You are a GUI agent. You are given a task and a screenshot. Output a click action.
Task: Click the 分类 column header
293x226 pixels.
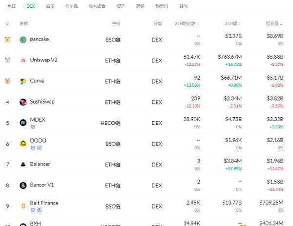[158, 23]
